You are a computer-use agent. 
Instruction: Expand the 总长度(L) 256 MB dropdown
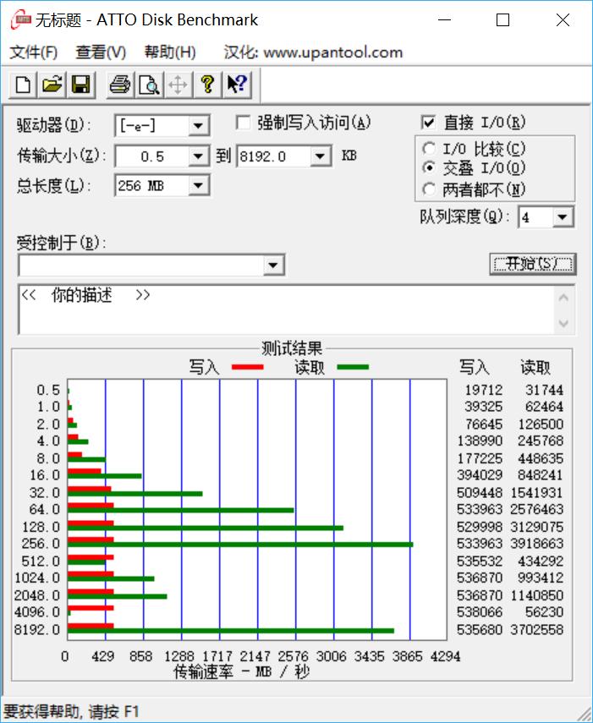coord(198,186)
